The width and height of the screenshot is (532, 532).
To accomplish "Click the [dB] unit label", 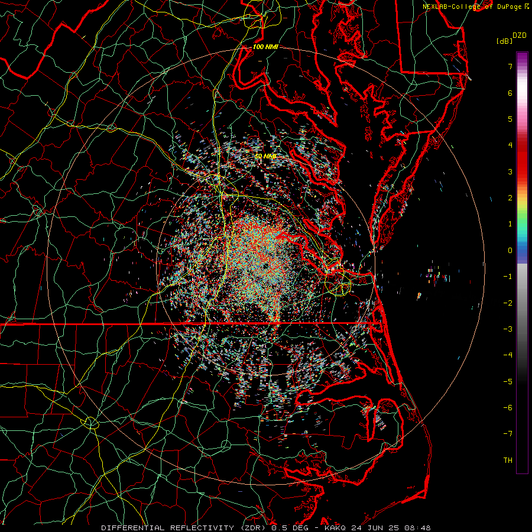I will tap(504, 41).
